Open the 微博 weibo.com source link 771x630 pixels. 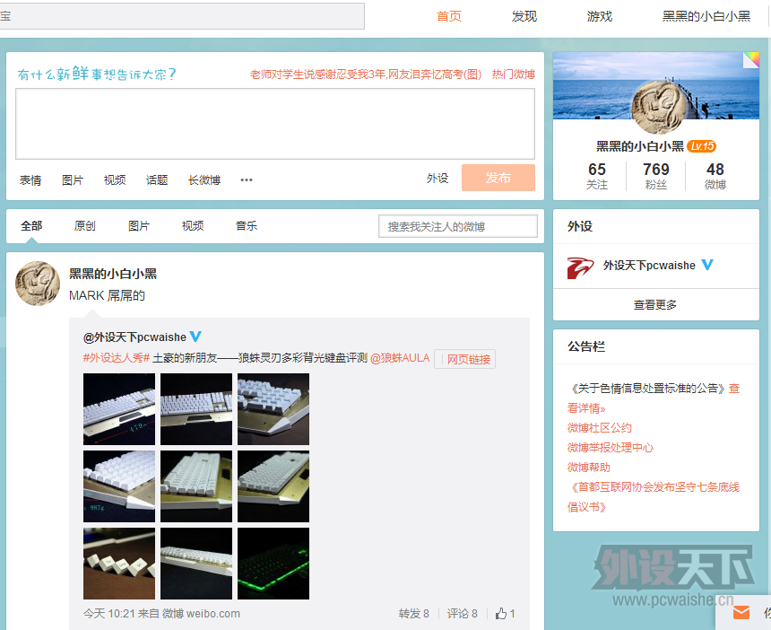(201, 613)
